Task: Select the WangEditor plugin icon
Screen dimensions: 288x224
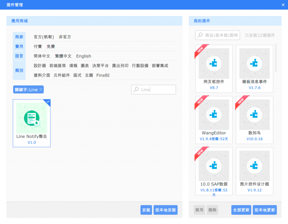Action: click(x=214, y=115)
